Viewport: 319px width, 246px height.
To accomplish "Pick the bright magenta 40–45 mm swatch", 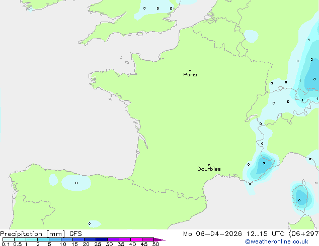I will click(136, 239).
